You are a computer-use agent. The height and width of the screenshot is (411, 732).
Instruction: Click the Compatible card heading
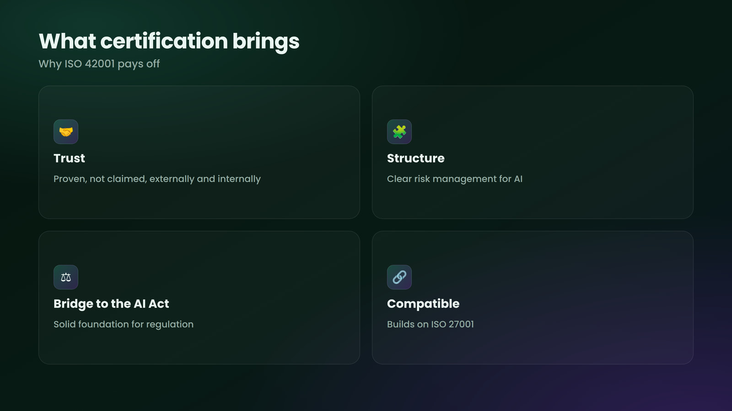coord(423,304)
